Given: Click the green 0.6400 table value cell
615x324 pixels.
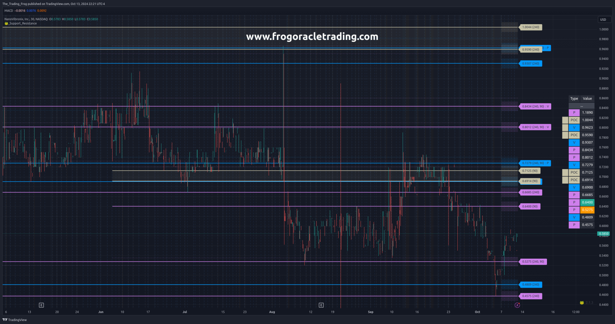Looking at the screenshot, I should tap(587, 202).
